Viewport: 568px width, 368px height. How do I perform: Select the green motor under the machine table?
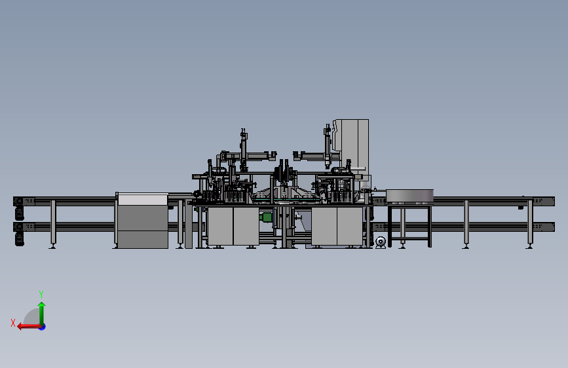266,217
